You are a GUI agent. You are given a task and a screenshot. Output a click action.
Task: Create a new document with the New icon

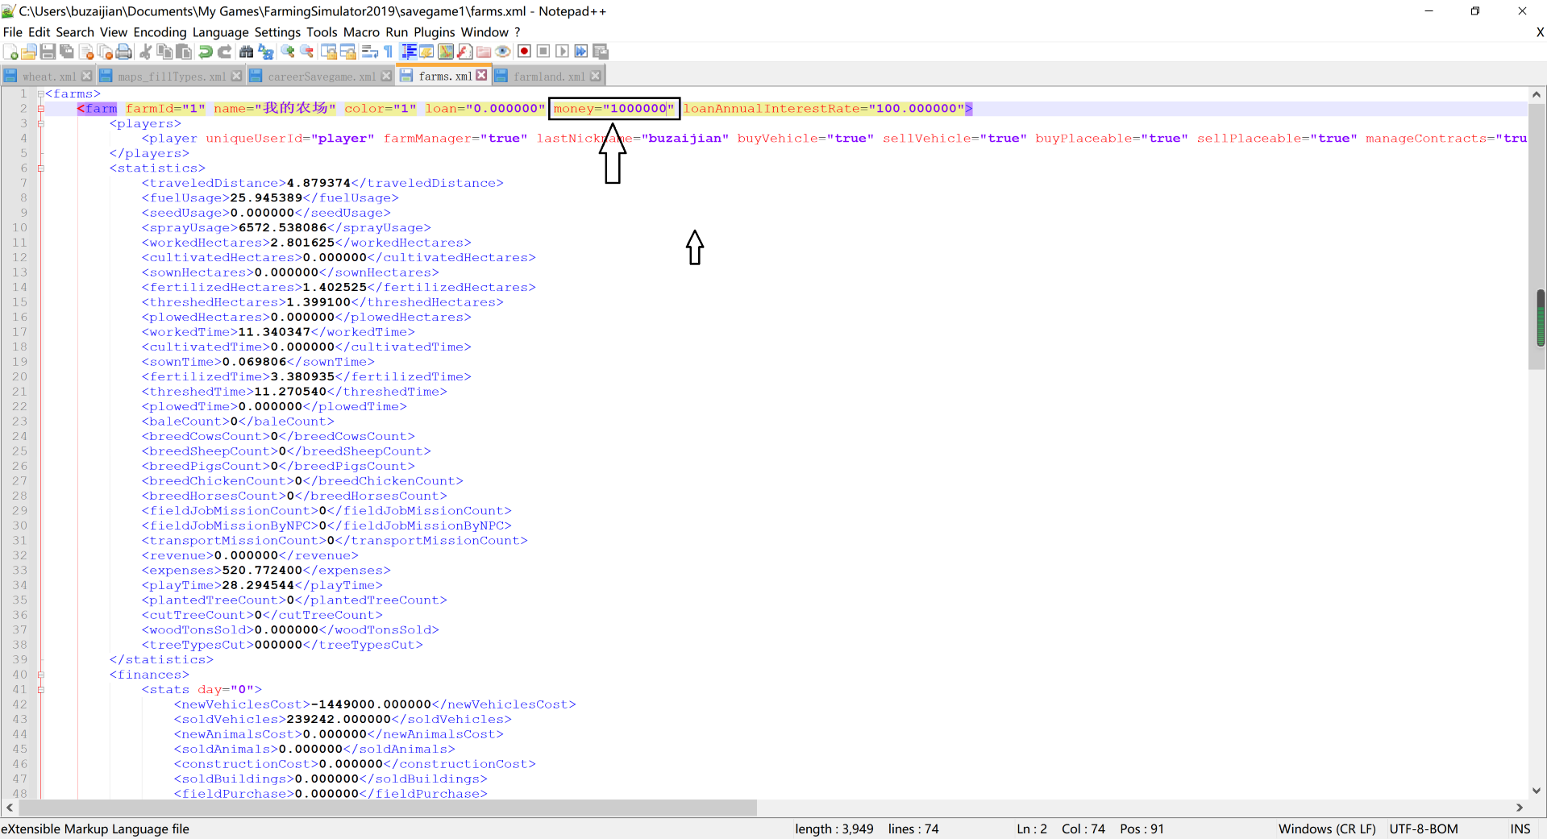(x=10, y=52)
